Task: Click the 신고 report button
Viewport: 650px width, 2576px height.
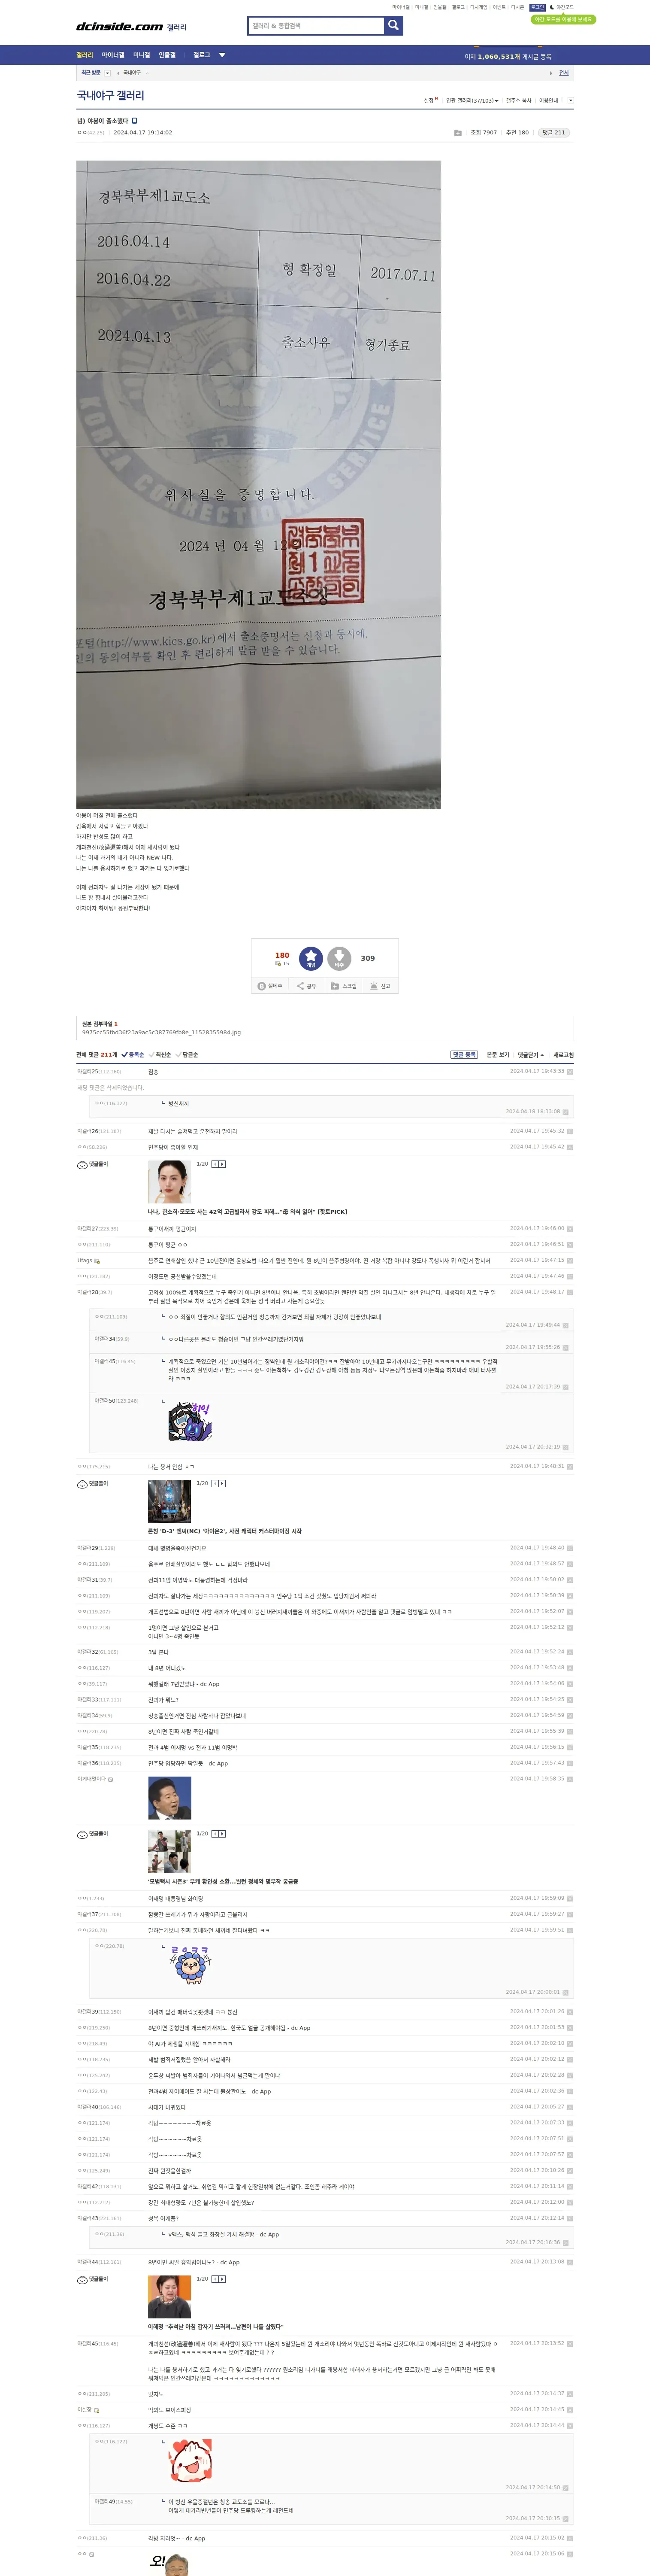Action: [380, 986]
